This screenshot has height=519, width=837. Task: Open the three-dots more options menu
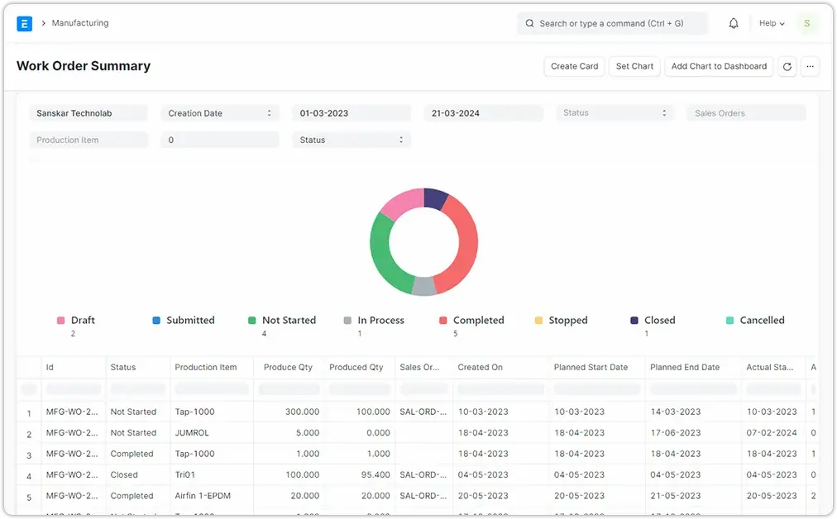pyautogui.click(x=810, y=66)
